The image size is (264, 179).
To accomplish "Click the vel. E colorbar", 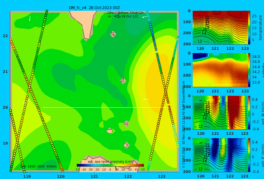I will (x=249, y=155).
